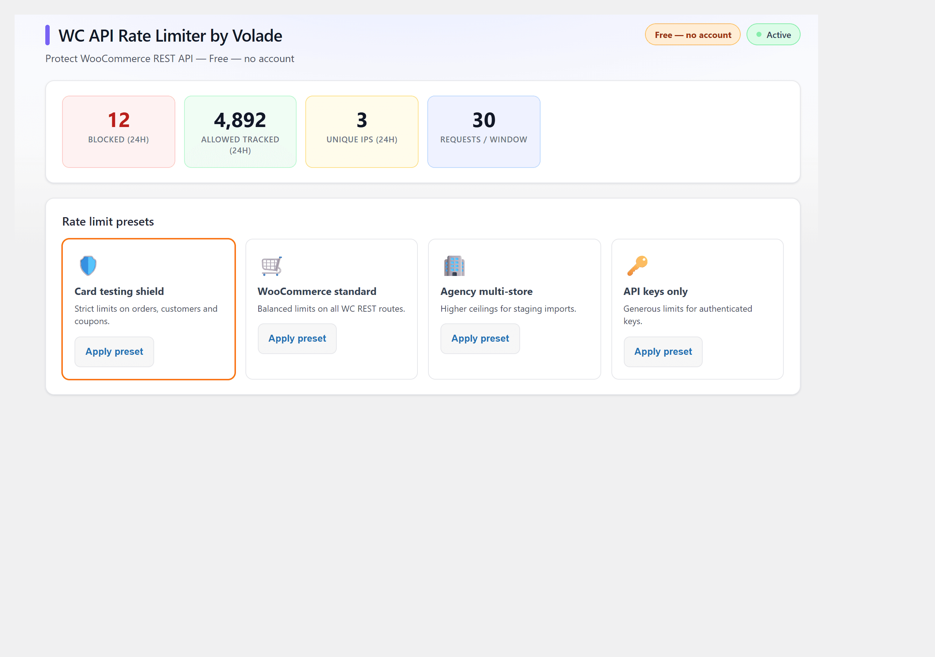935x657 pixels.
Task: Click the shopping cart icon
Action: (272, 266)
